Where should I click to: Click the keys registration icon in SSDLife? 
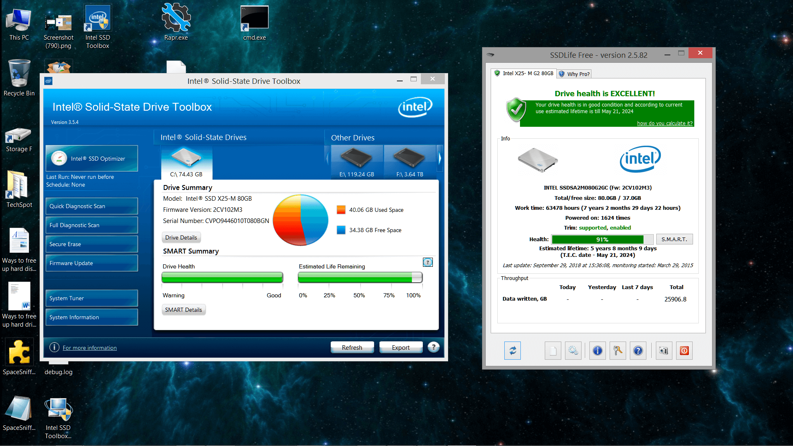point(618,351)
